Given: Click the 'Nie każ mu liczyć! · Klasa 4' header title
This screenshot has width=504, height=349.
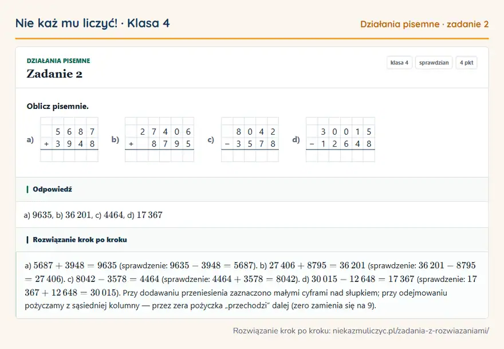Looking at the screenshot, I should [92, 23].
